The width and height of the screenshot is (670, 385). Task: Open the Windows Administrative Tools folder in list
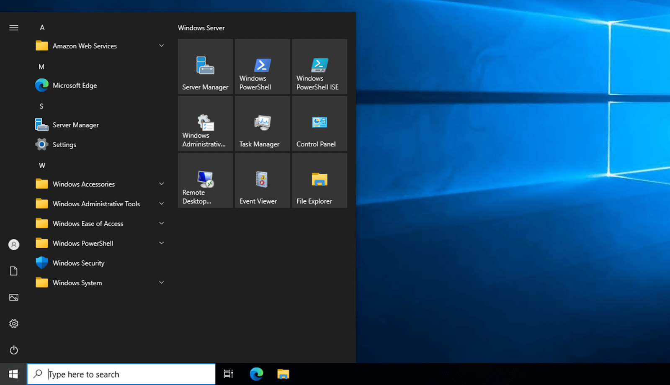[x=100, y=204]
